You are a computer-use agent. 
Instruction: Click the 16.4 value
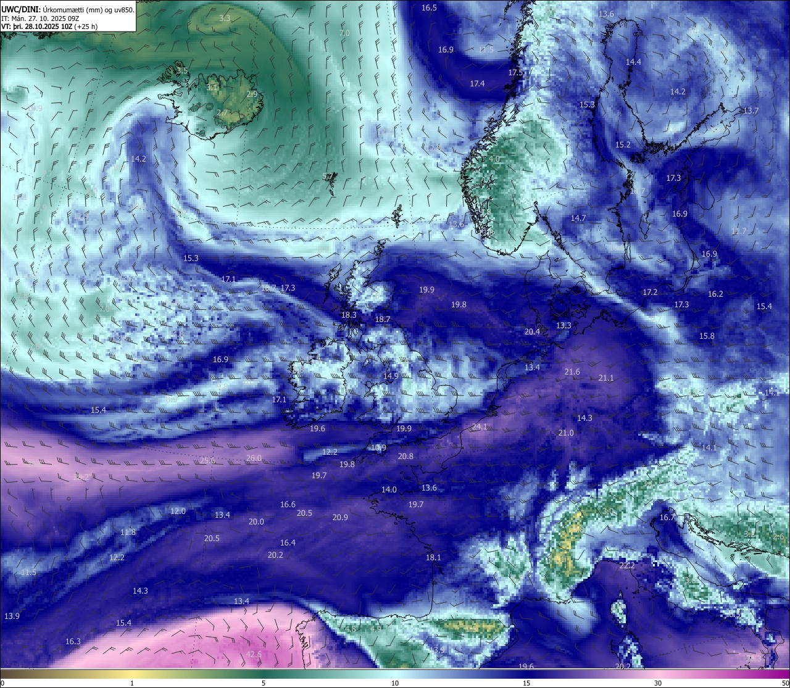click(288, 542)
